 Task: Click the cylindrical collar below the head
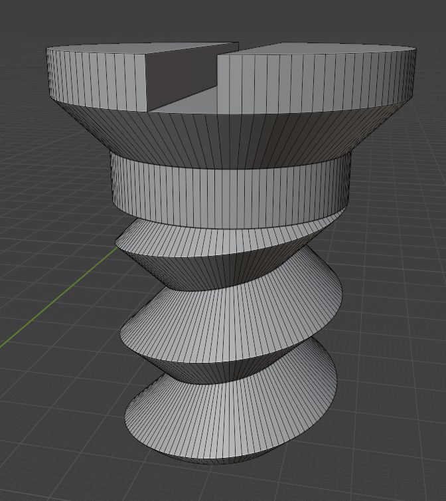click(x=230, y=193)
